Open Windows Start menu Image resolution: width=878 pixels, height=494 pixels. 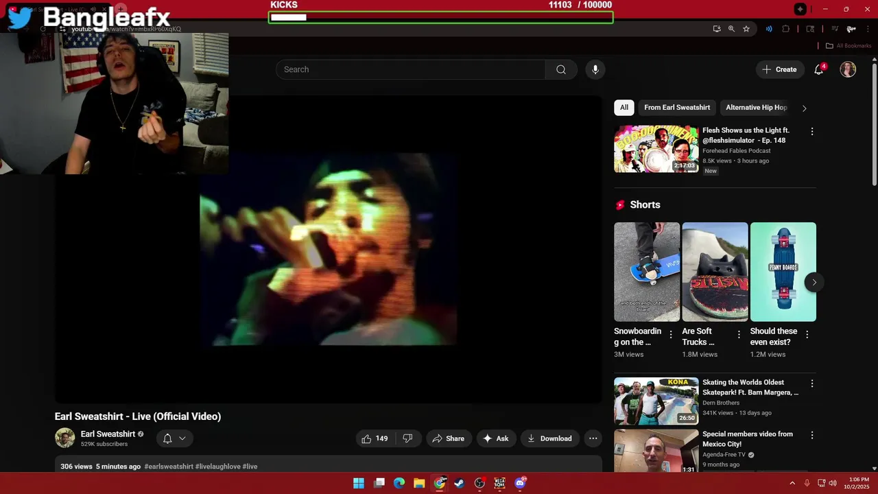coord(359,483)
